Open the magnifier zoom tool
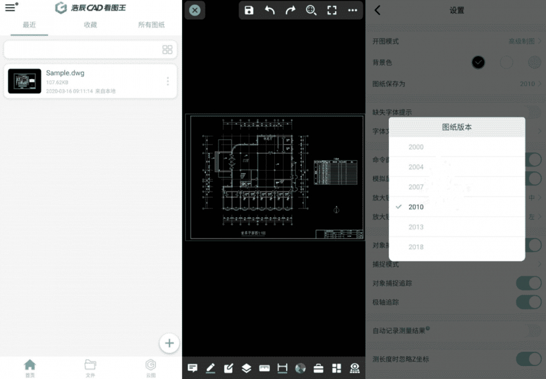The width and height of the screenshot is (546, 379). coord(311,11)
